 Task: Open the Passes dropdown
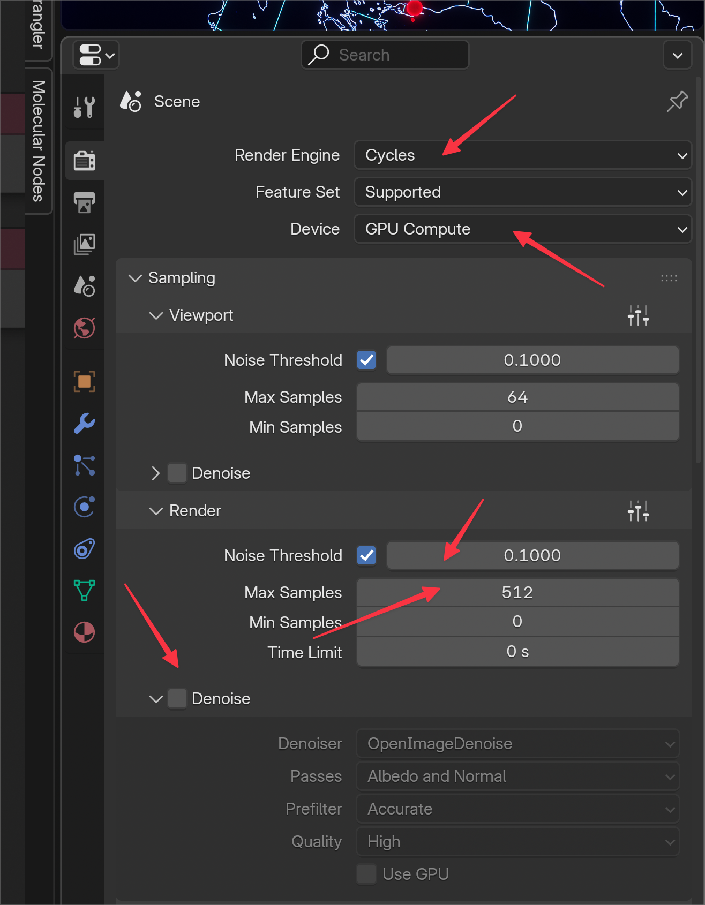[518, 776]
